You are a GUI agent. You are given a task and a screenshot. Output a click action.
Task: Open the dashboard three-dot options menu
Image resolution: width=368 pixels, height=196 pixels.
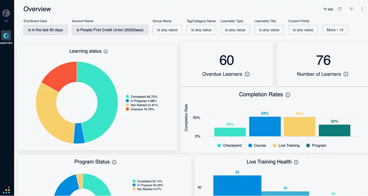(362, 9)
